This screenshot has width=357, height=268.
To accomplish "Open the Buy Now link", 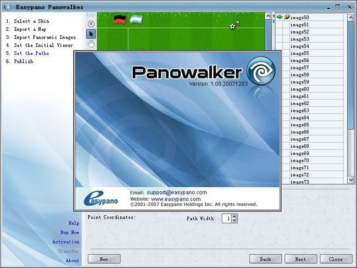I will (x=70, y=232).
